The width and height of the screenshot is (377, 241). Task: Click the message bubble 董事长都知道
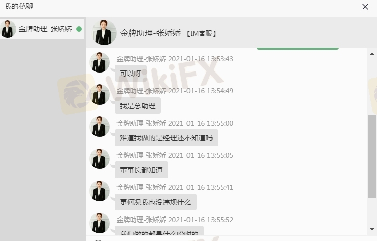pyautogui.click(x=142, y=170)
